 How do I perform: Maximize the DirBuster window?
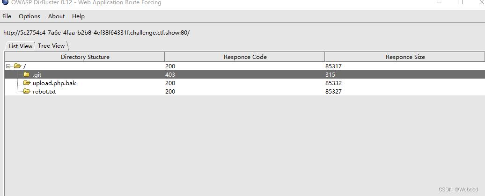point(460,2)
